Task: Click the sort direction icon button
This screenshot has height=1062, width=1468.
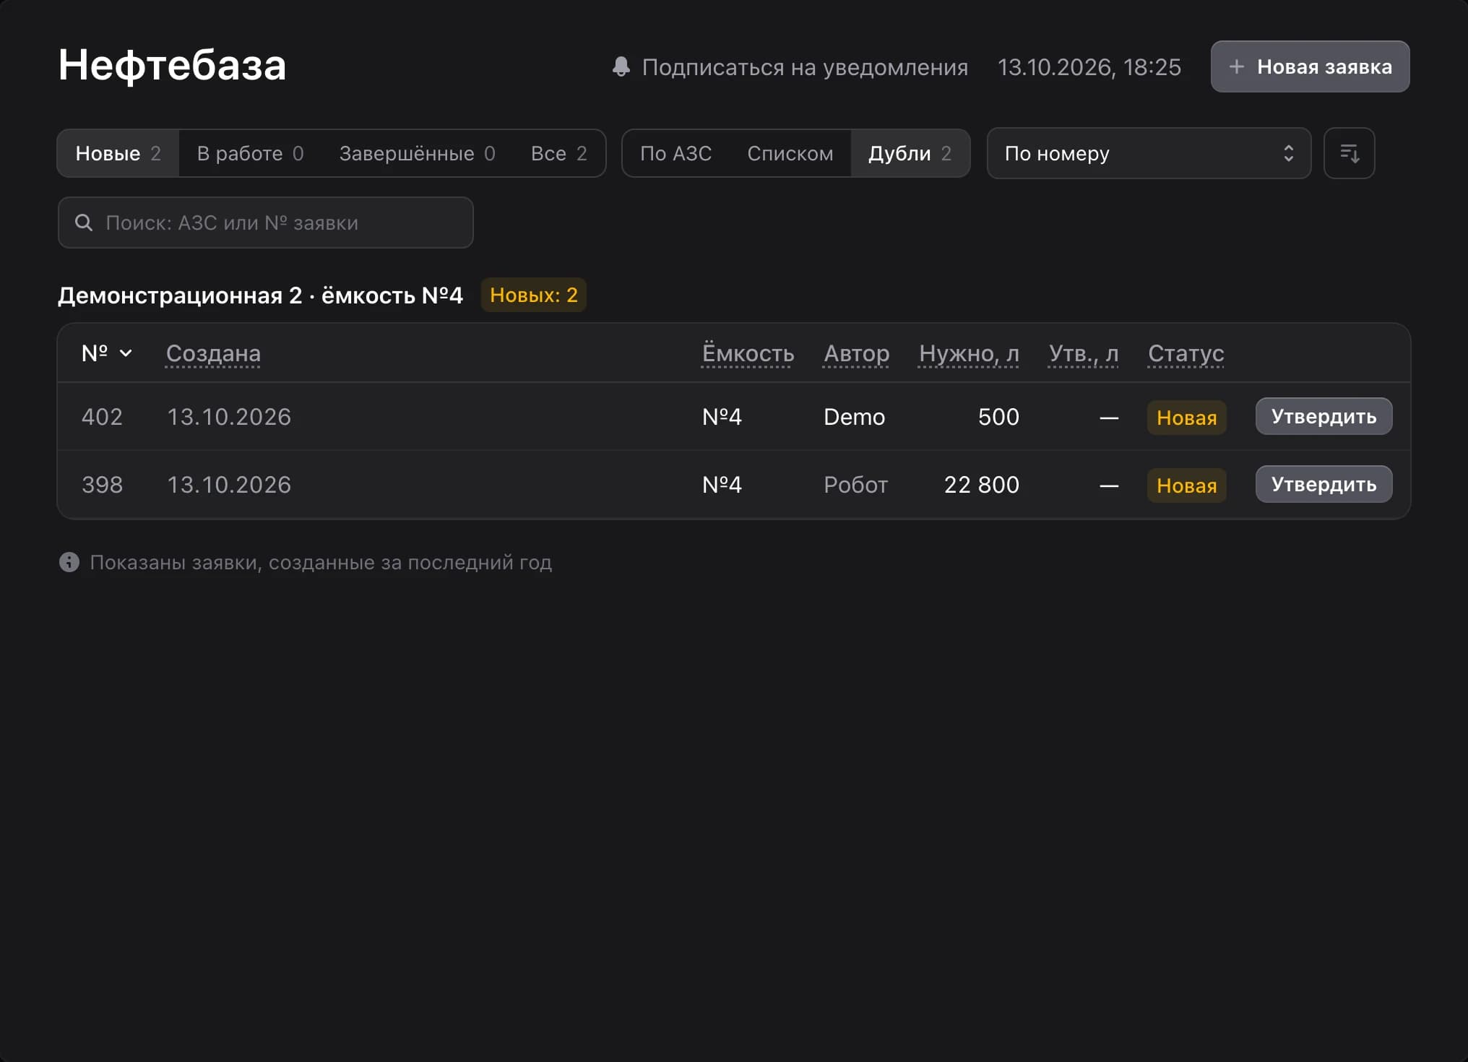Action: point(1349,153)
